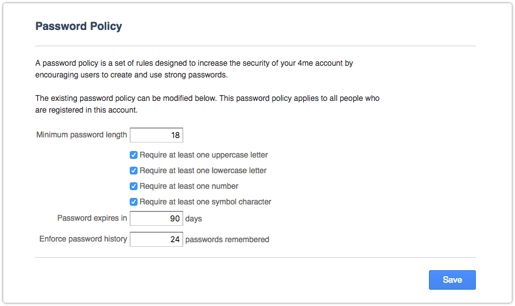Untick the symbol character requirement checkbox
Screen dimensions: 515x306
click(x=134, y=202)
